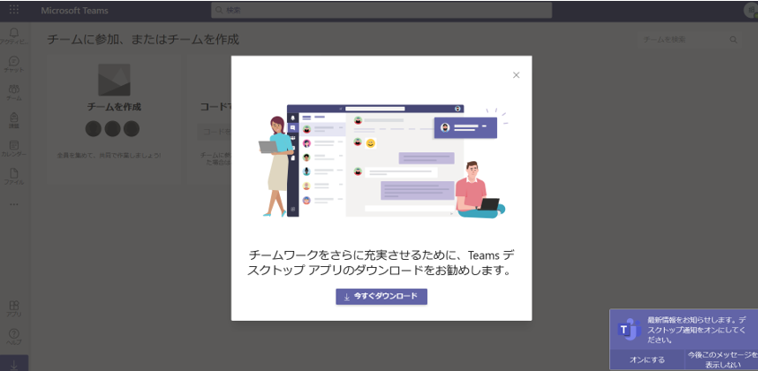
Task: Click オンにする in notification toast
Action: (647, 360)
